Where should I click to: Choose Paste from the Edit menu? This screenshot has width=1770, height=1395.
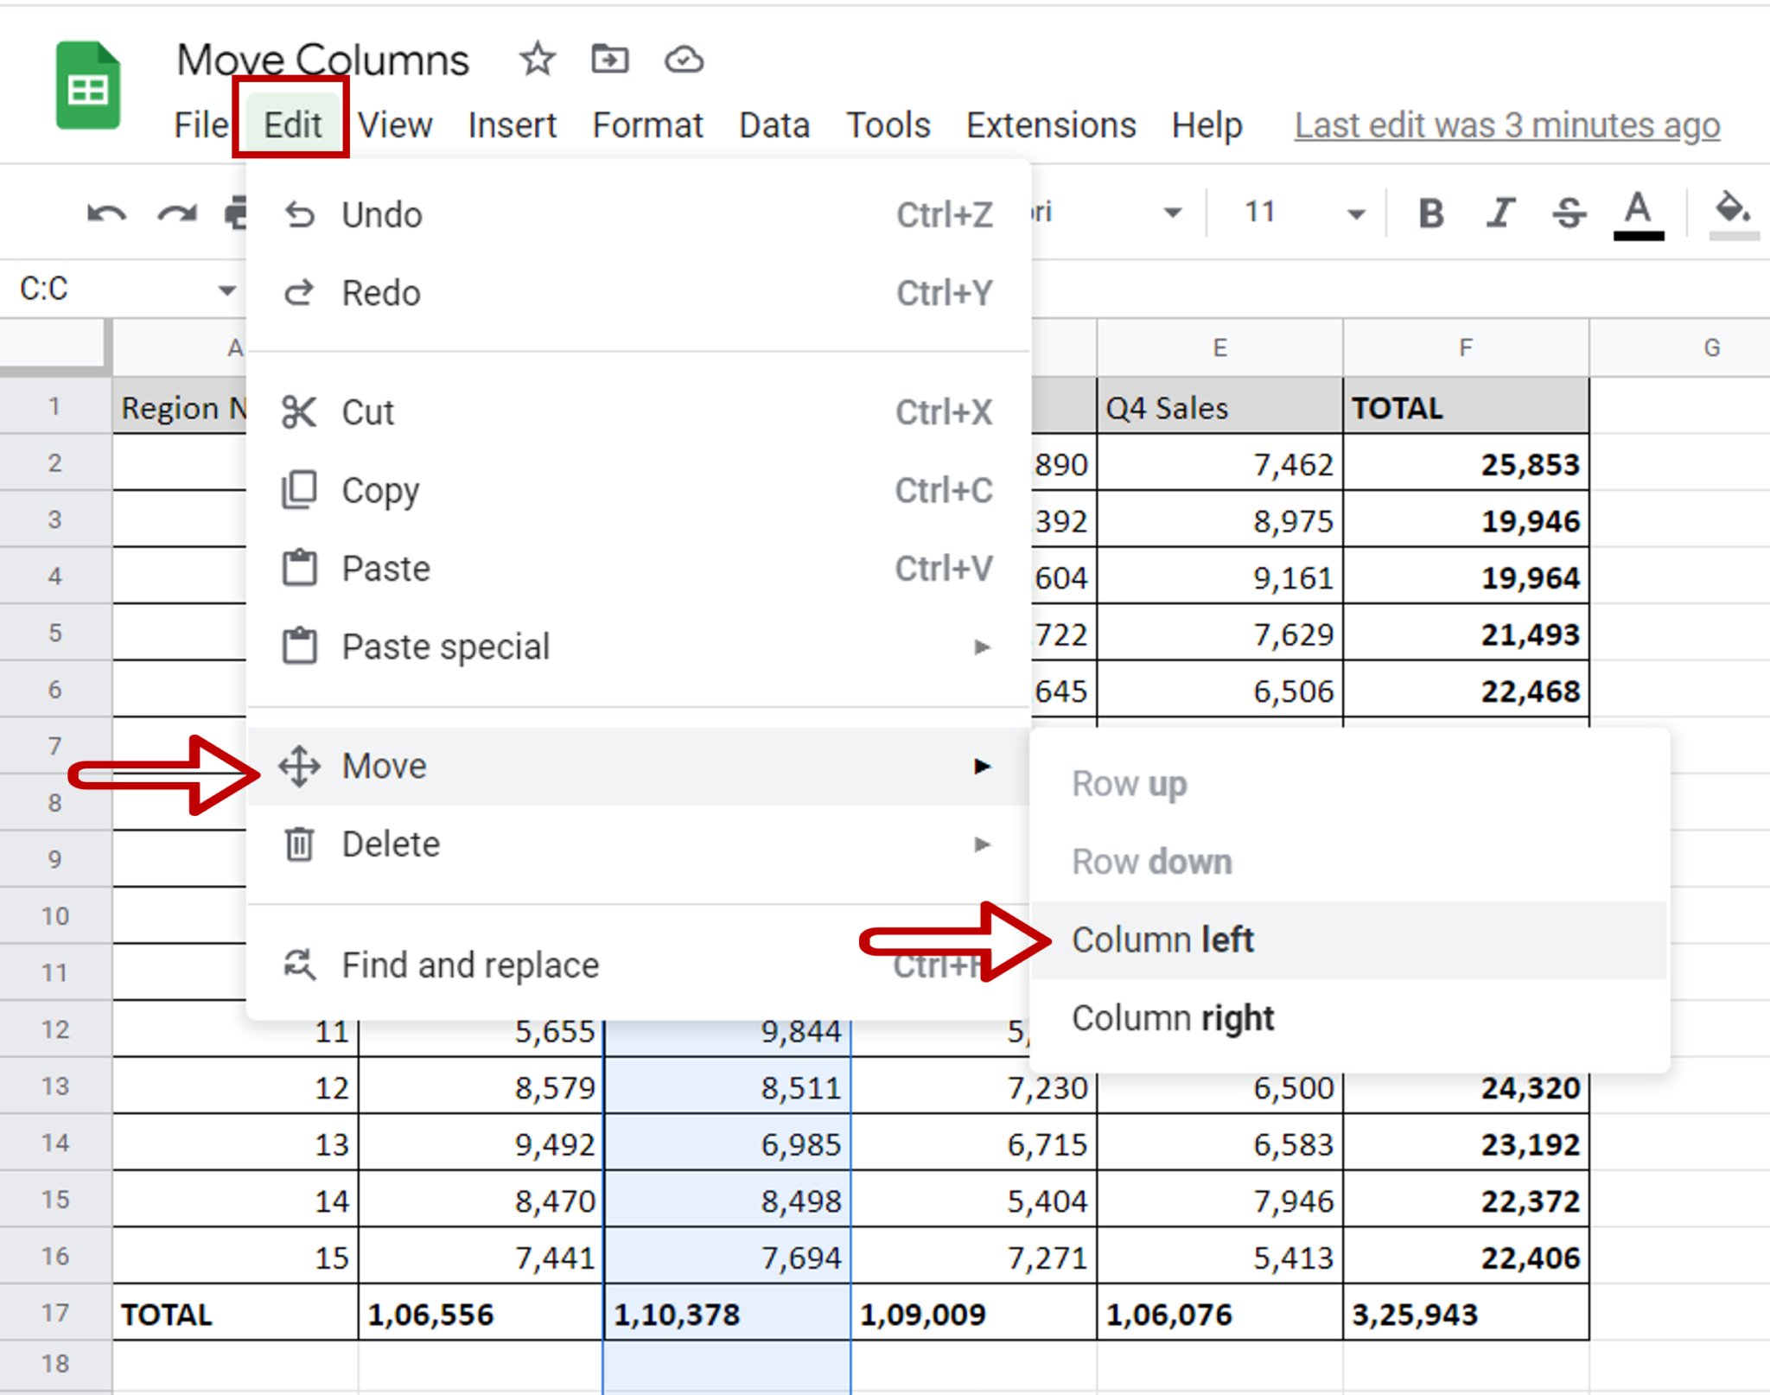click(x=639, y=569)
